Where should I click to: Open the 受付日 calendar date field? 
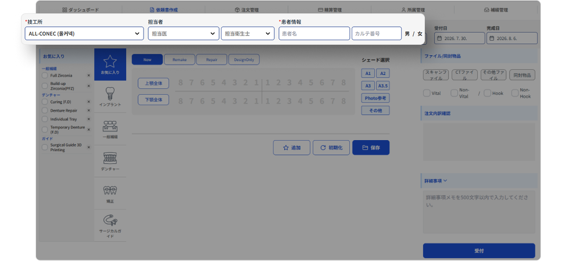(459, 38)
